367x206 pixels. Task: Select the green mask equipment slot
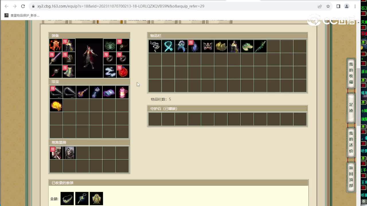pos(110,45)
